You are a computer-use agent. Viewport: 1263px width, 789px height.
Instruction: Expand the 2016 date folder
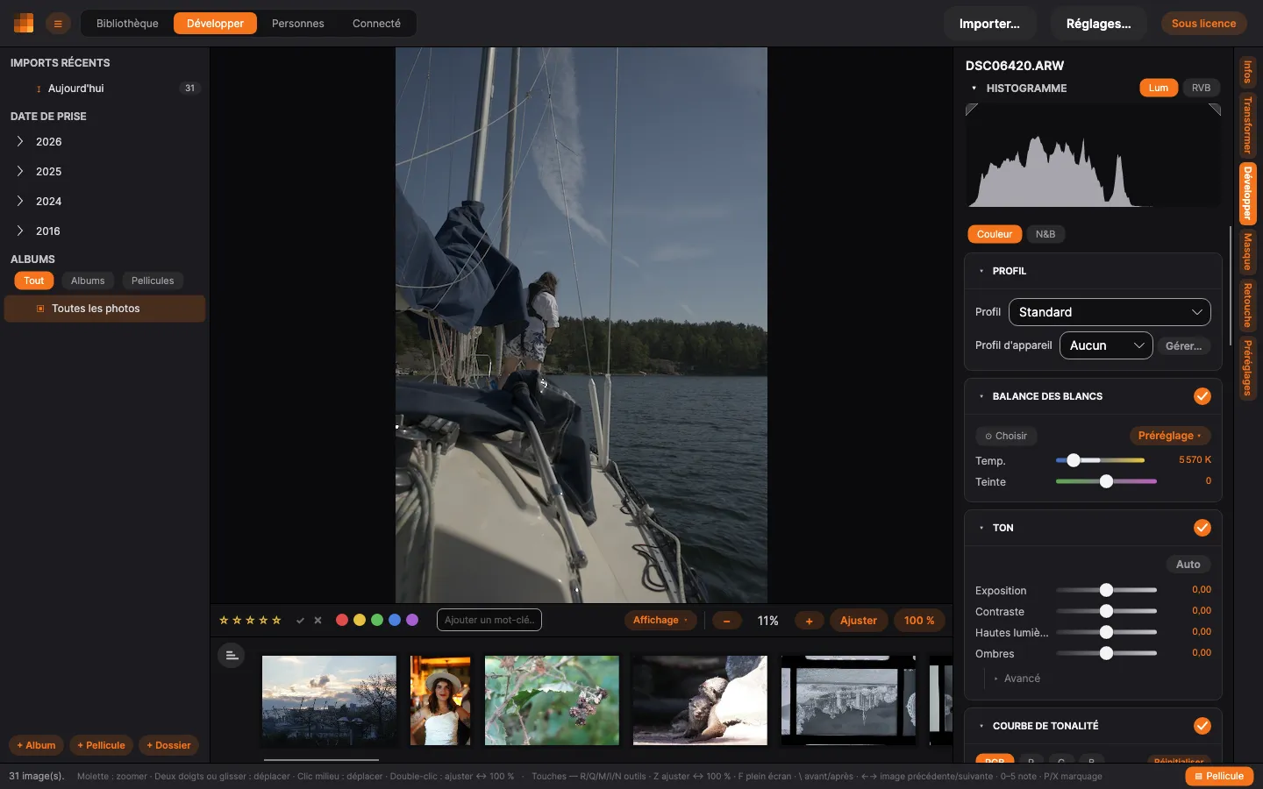(20, 231)
